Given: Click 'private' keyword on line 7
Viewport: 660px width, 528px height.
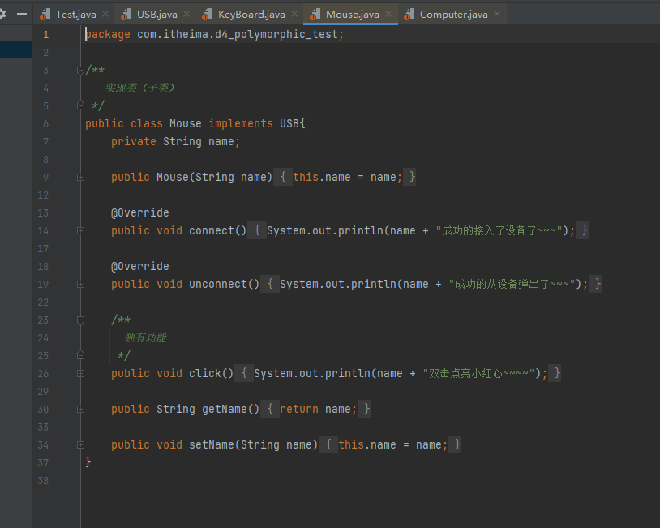Looking at the screenshot, I should 134,141.
